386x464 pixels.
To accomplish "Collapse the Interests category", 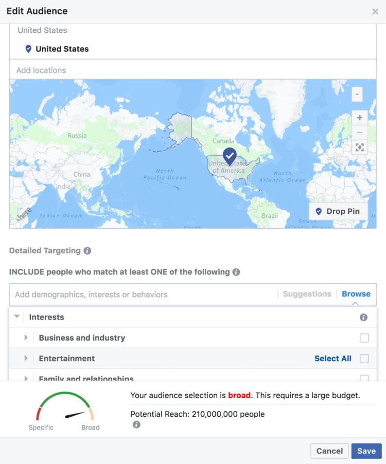I will coord(17,317).
